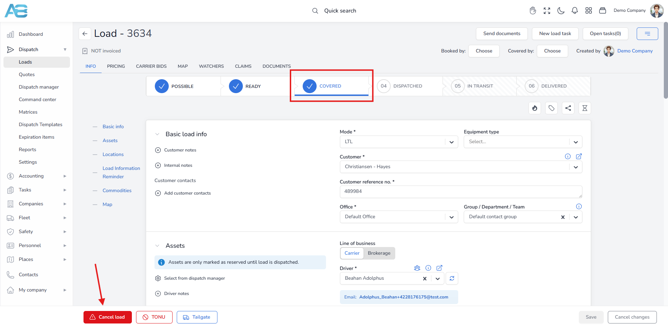Open the Driver dropdown arrow

(x=438, y=279)
